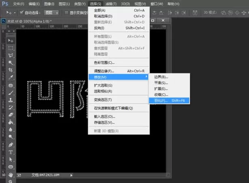The image size is (249, 183).
Task: Open status bar info arrow menu
Action: coord(71,175)
